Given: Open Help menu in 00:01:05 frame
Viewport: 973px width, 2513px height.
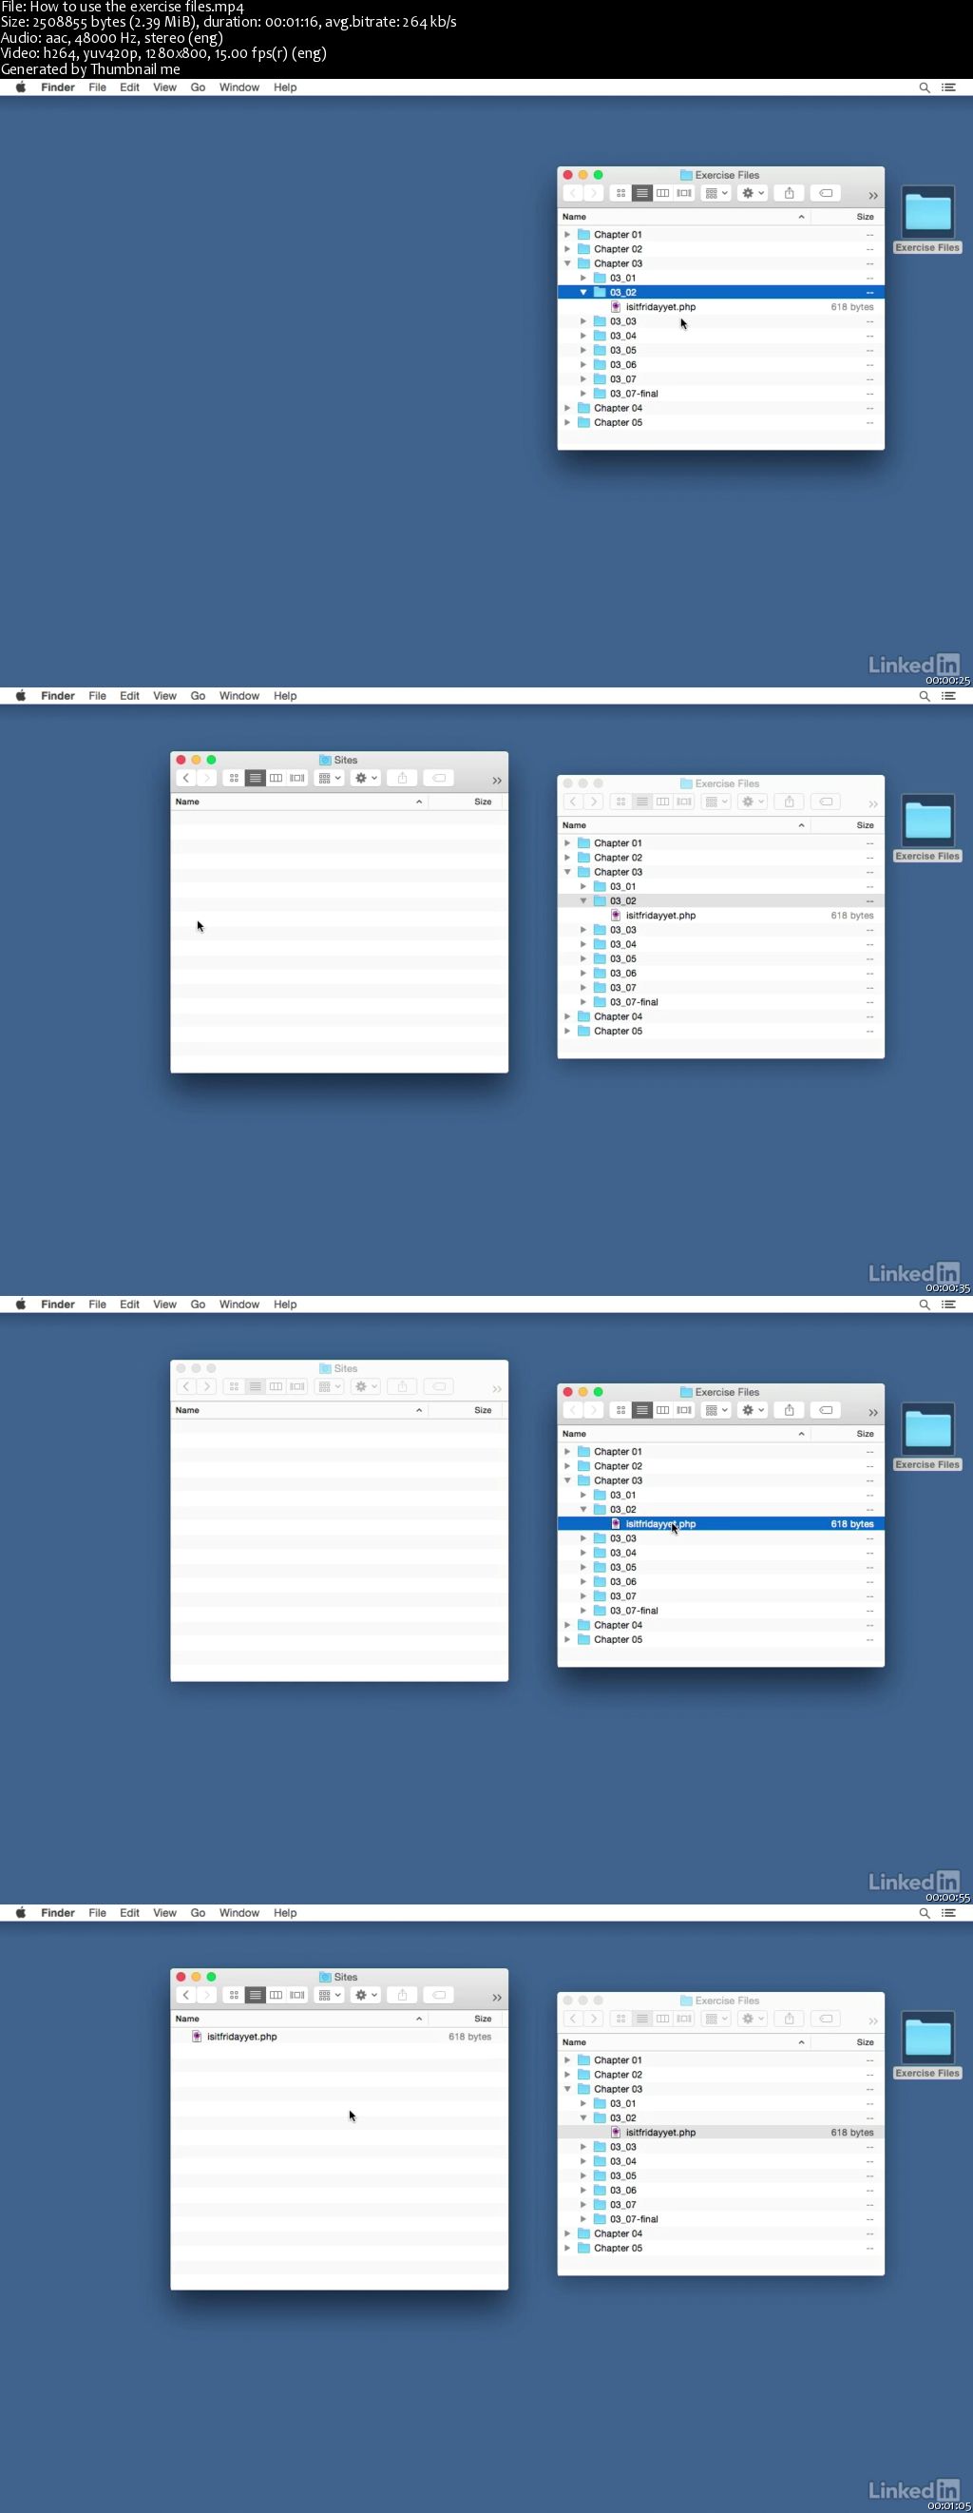Looking at the screenshot, I should [x=285, y=1913].
